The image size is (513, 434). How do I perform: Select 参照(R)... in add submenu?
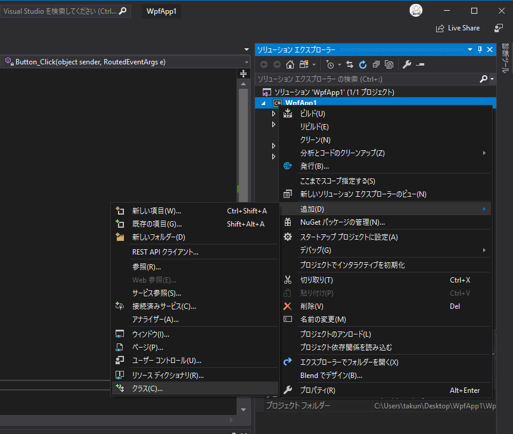point(195,266)
